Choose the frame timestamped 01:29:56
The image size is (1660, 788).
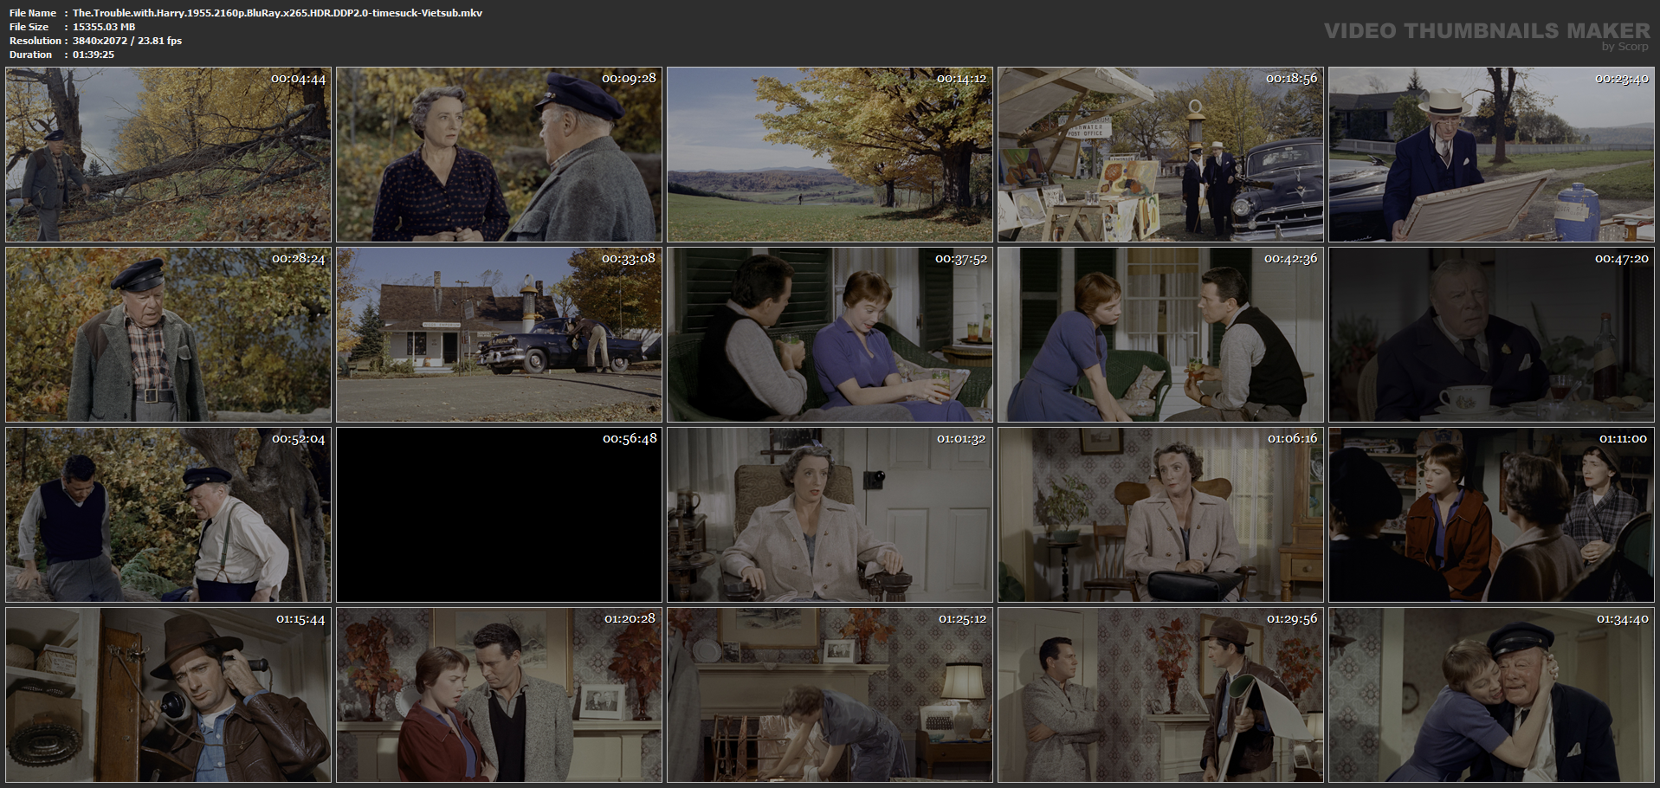coord(1160,694)
